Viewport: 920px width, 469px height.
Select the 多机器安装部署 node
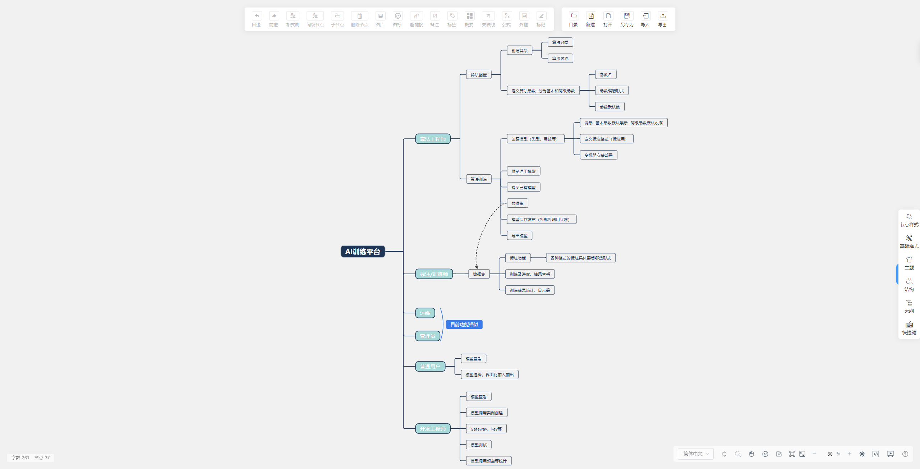point(599,155)
